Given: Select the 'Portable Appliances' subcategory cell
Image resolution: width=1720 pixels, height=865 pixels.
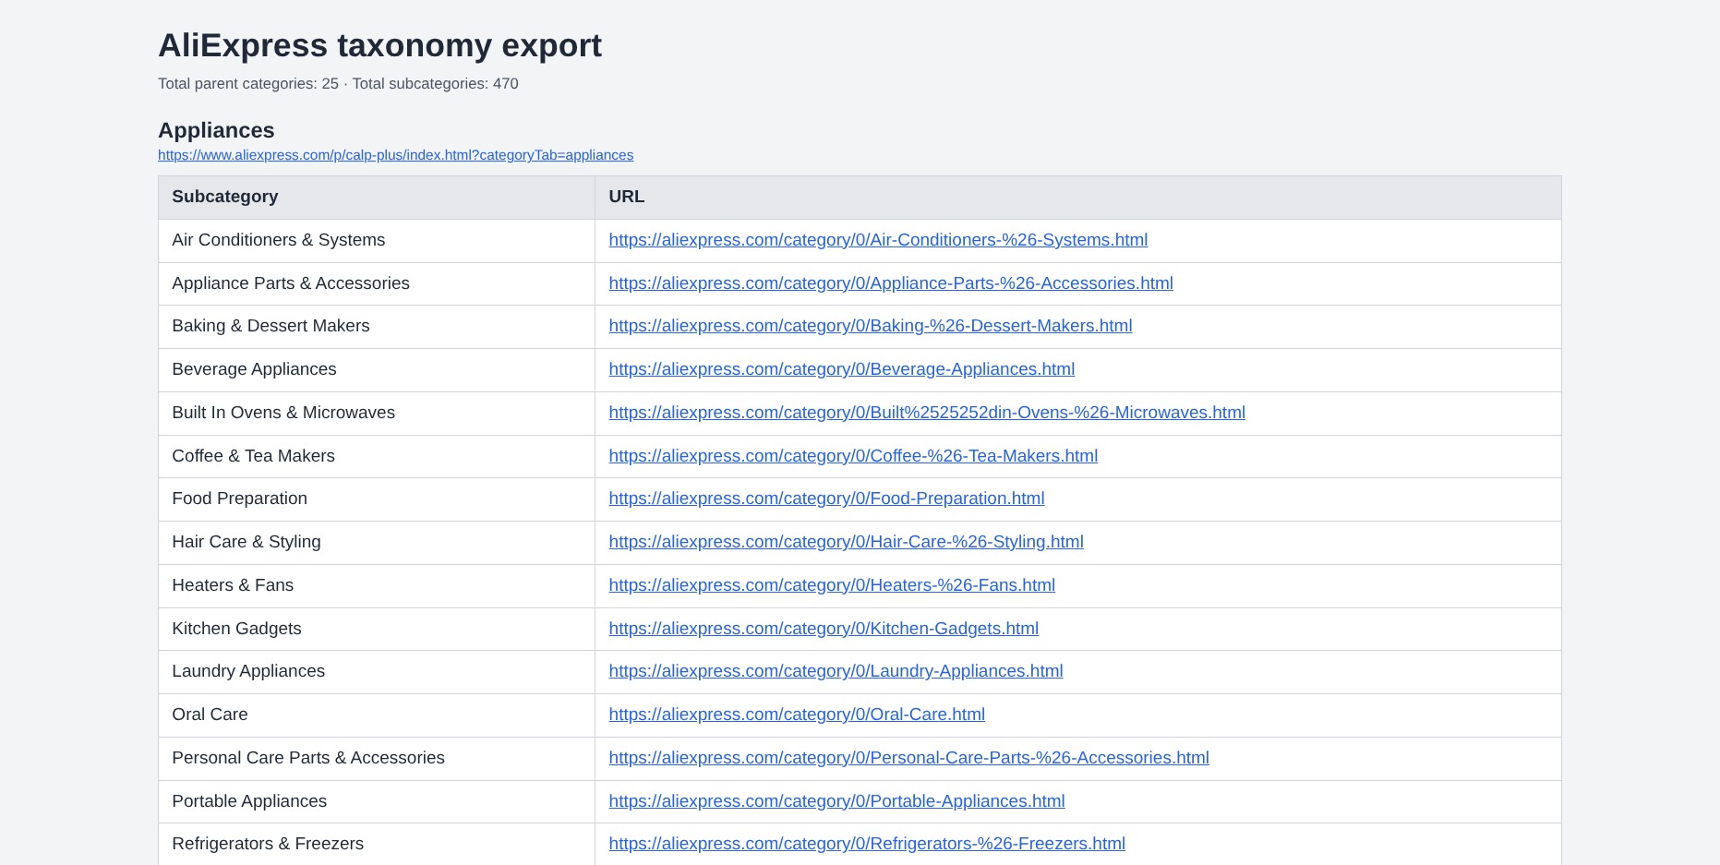Looking at the screenshot, I should [377, 802].
